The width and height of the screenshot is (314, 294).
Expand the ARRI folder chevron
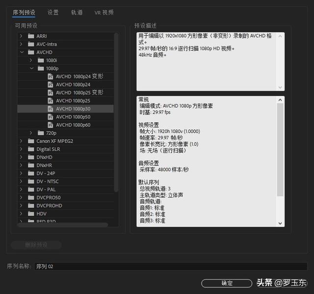click(x=21, y=36)
